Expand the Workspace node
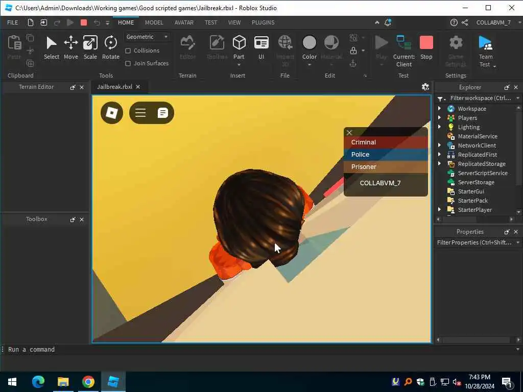The height and width of the screenshot is (392, 523). click(x=439, y=108)
